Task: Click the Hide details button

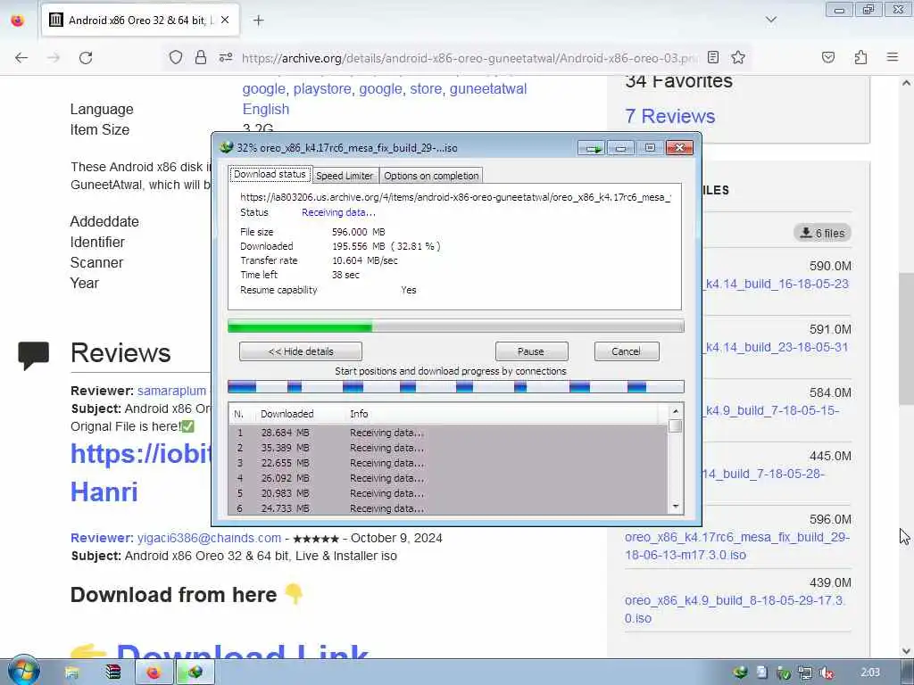Action: pyautogui.click(x=301, y=351)
